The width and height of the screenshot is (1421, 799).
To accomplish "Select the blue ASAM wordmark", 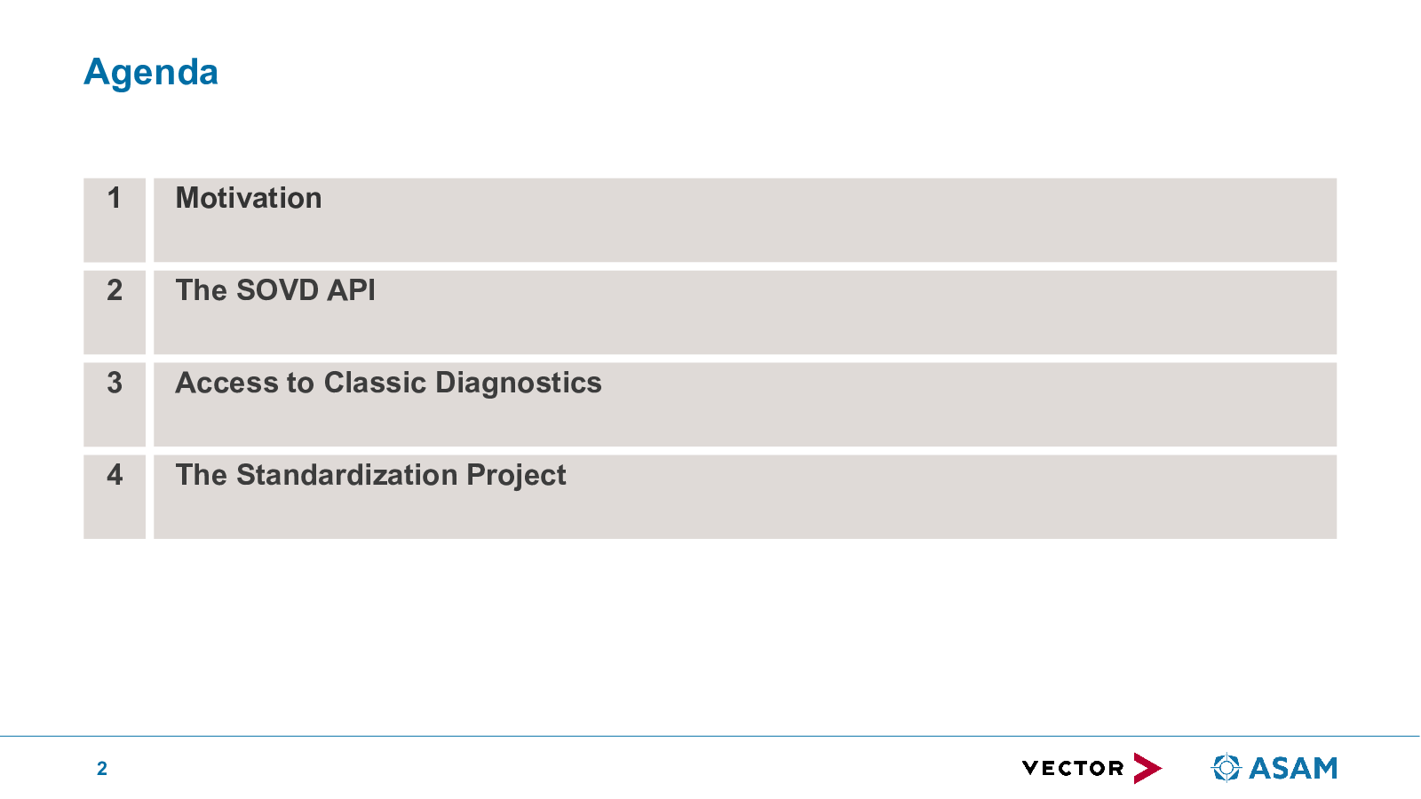I will point(1293,768).
